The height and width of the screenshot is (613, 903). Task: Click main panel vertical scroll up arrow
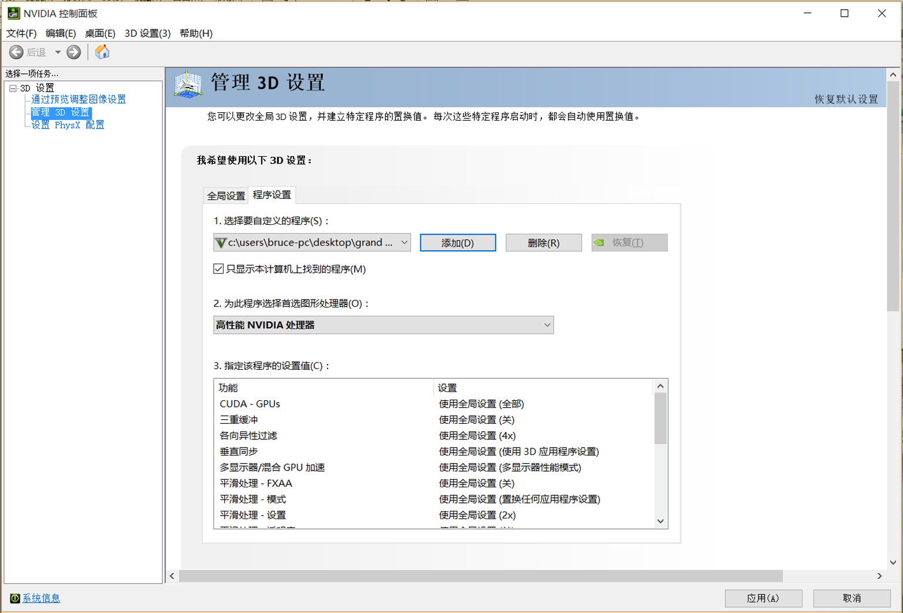tap(893, 75)
